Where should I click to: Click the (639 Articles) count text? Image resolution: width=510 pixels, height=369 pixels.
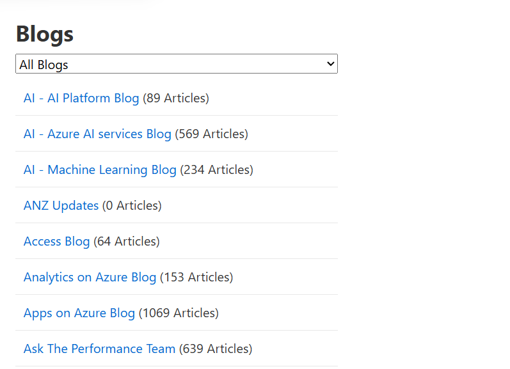216,349
